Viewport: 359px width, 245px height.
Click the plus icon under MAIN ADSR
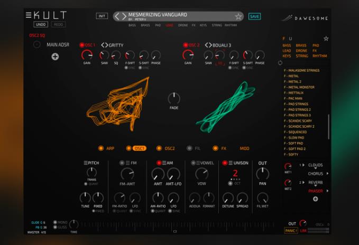(55, 56)
